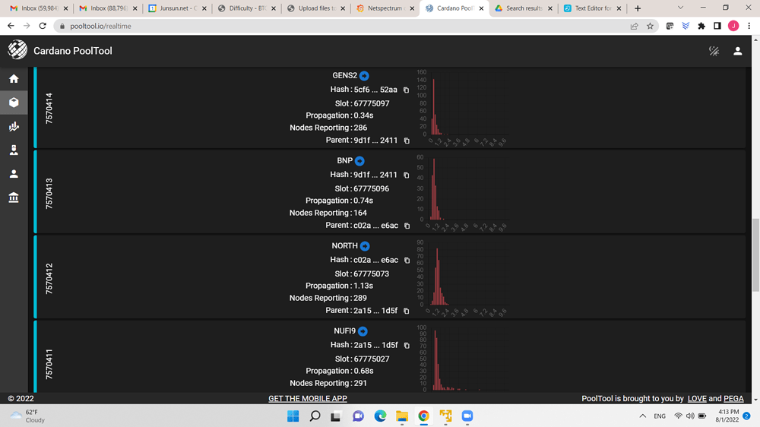Open the browser Extensions puzzle icon

[701, 26]
